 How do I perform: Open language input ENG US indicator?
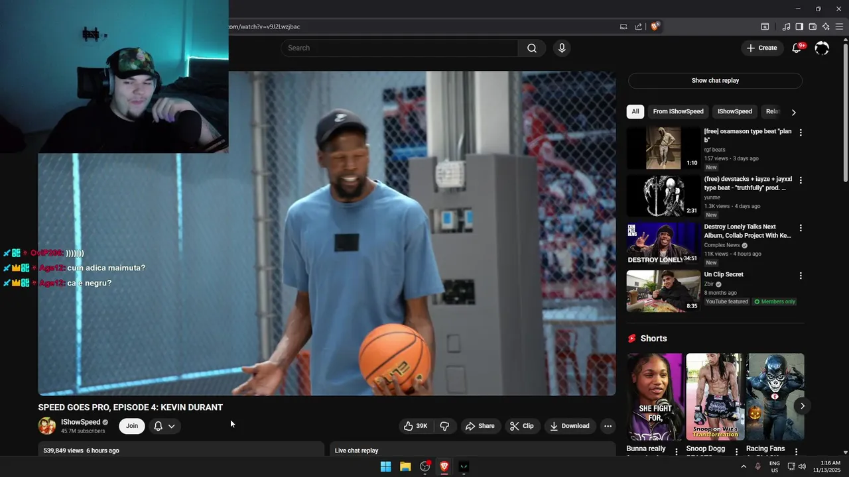click(x=775, y=466)
